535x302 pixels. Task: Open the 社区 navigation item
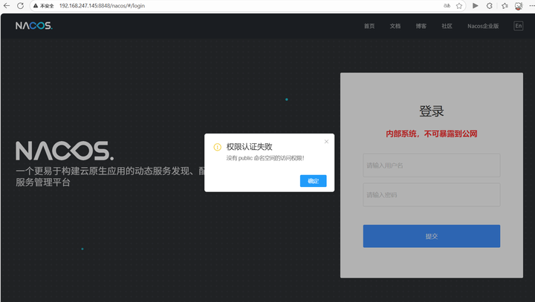(447, 26)
